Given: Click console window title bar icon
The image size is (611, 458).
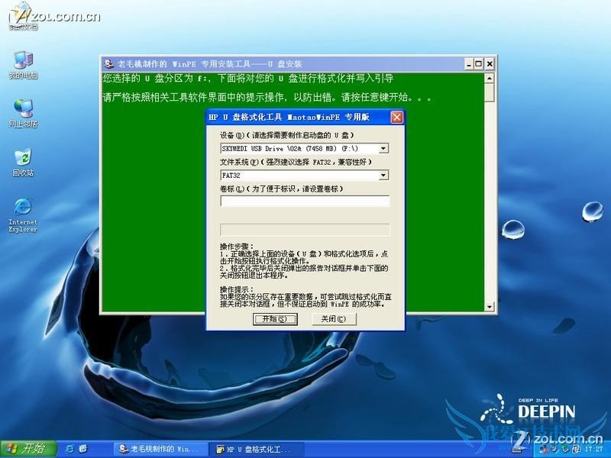Looking at the screenshot, I should [x=109, y=63].
